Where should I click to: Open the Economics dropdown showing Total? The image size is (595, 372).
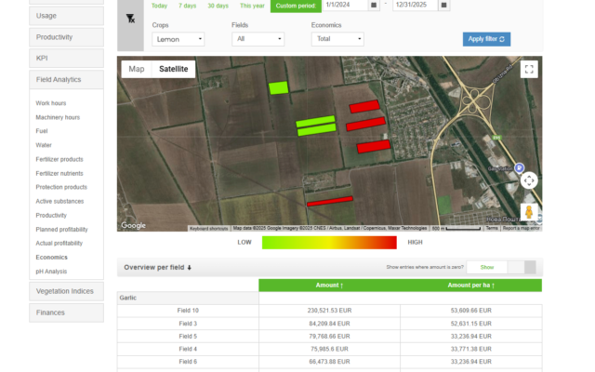[x=337, y=39]
